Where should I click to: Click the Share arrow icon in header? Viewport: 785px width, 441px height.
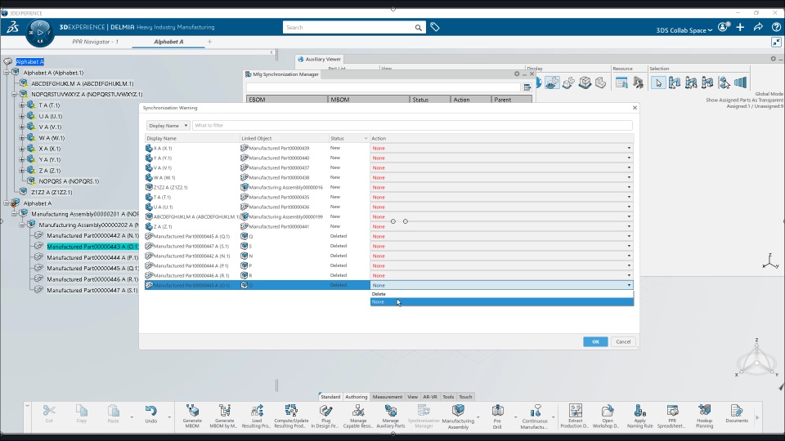coord(758,28)
